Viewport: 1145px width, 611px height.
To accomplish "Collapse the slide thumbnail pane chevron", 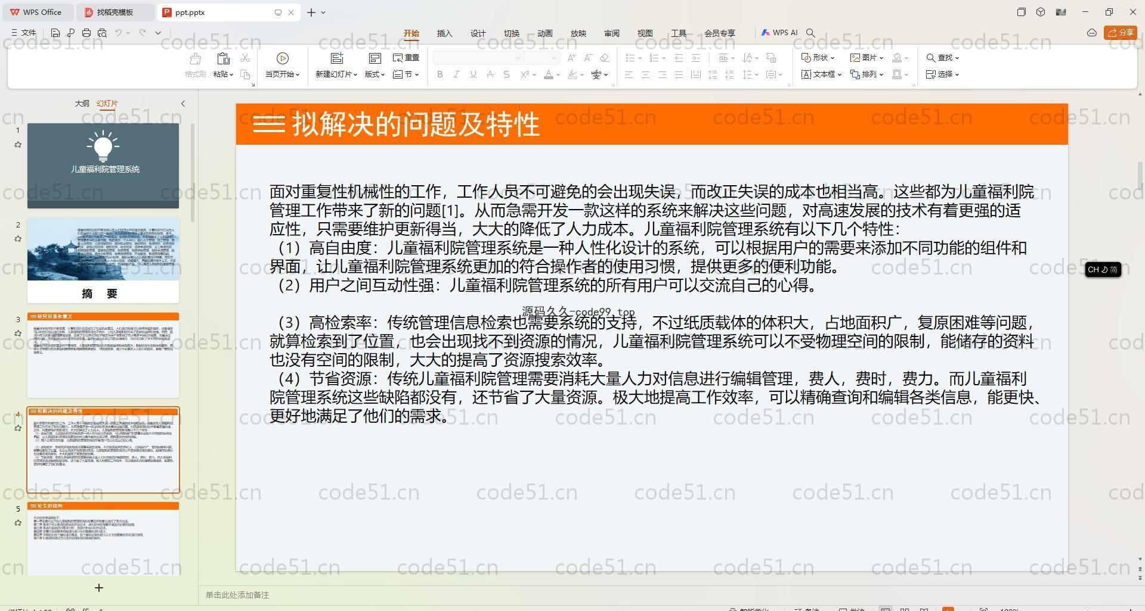I will pos(183,104).
